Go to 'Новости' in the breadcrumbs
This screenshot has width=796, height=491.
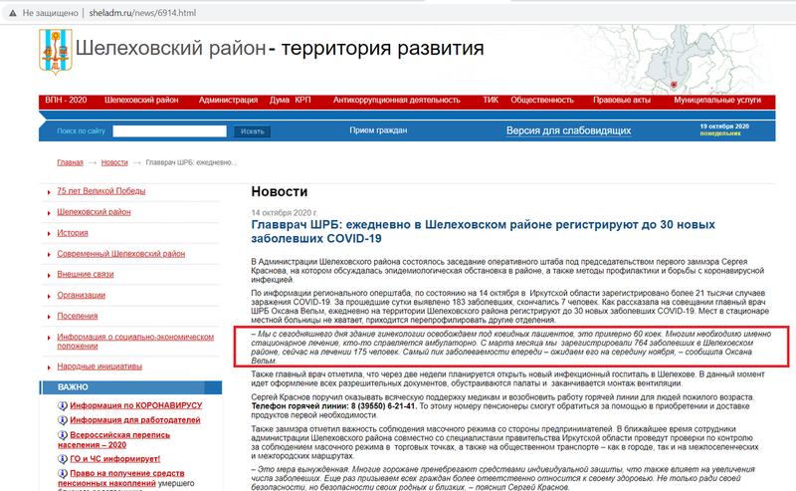(x=114, y=162)
